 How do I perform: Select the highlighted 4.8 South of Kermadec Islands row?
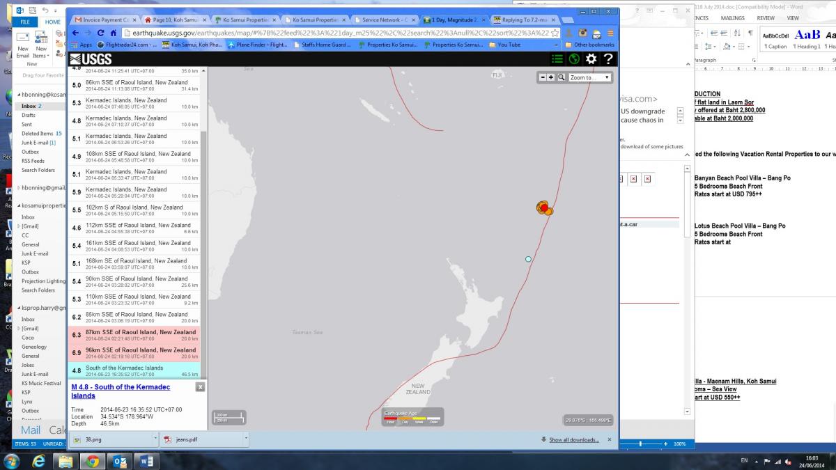click(x=134, y=371)
